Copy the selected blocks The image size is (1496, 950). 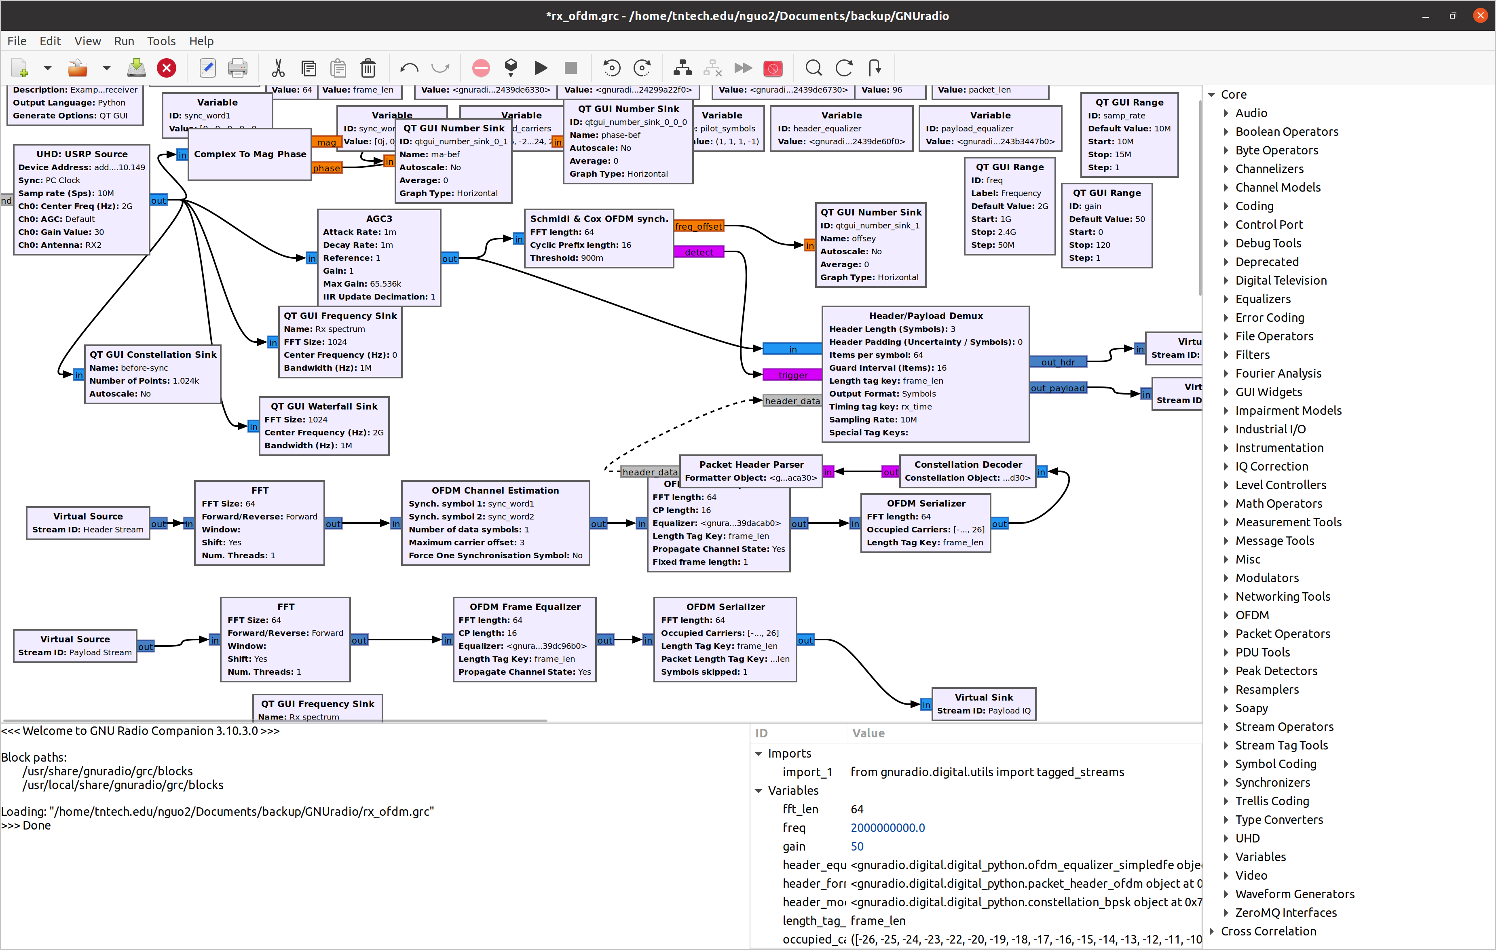point(308,68)
